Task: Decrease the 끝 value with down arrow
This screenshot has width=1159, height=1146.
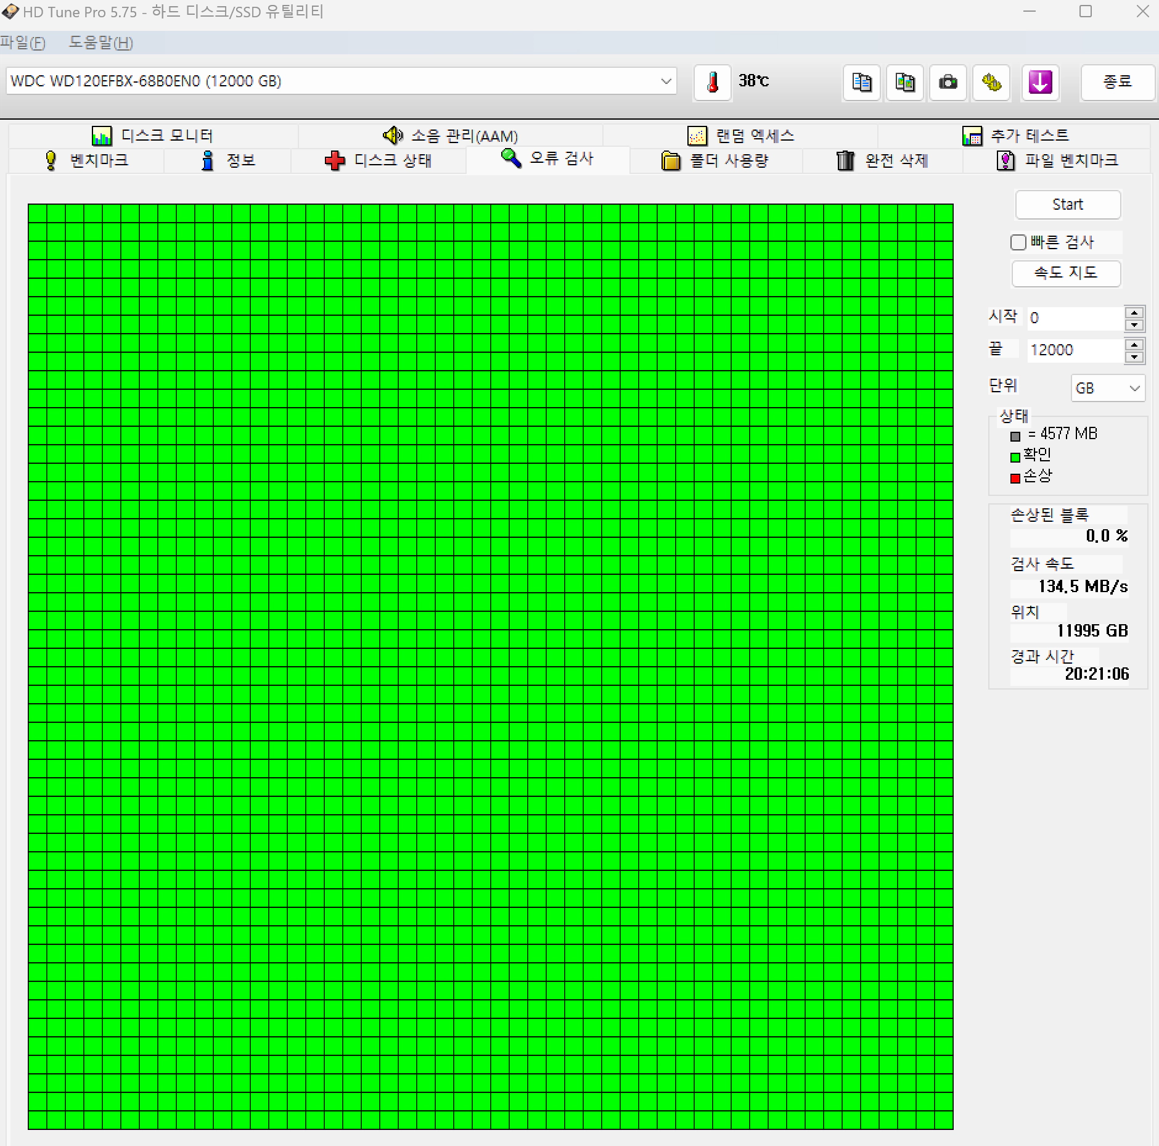Action: click(x=1134, y=357)
